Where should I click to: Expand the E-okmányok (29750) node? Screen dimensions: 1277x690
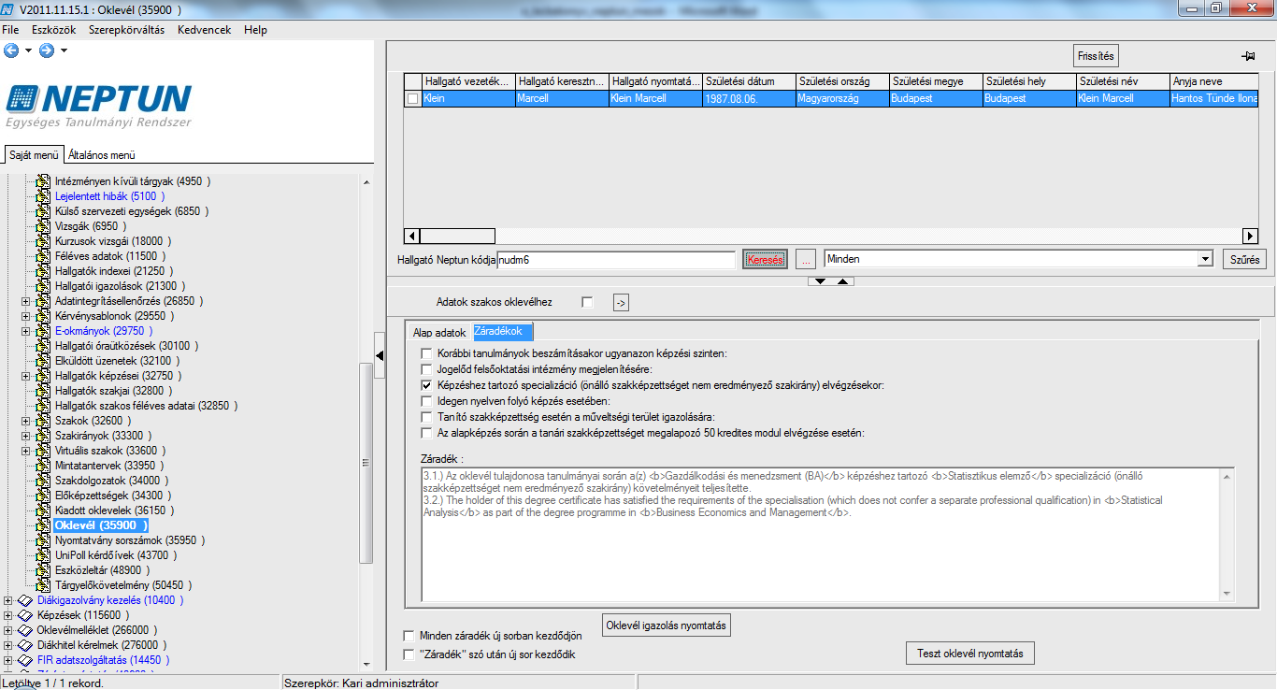click(25, 331)
